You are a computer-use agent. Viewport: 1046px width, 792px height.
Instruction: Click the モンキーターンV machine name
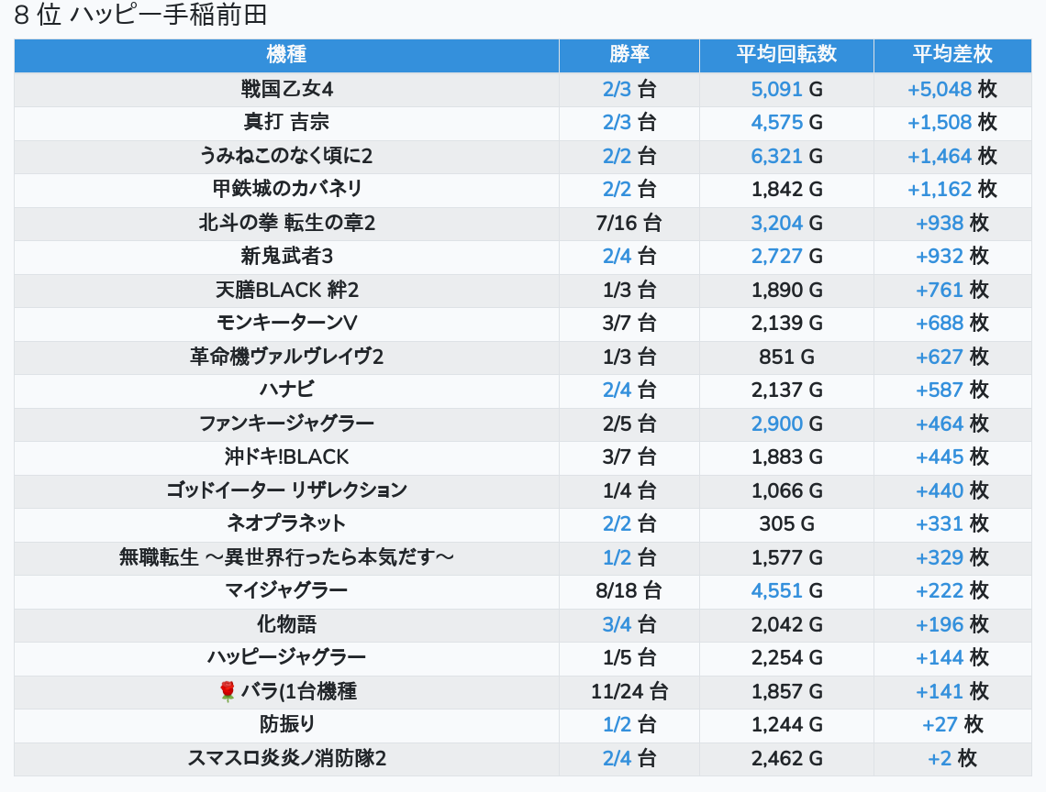[x=286, y=323]
